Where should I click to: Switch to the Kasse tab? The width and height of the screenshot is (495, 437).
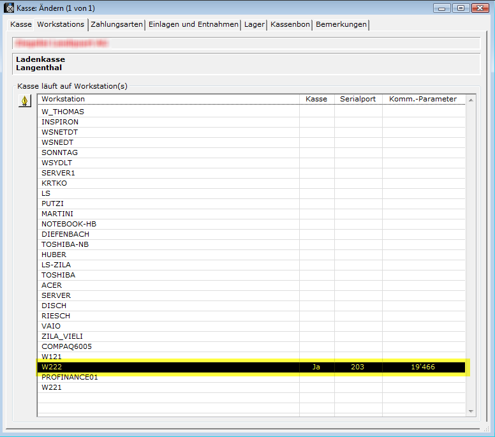tap(21, 24)
